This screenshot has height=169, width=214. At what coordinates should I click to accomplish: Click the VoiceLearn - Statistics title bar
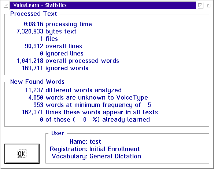coord(103,6)
